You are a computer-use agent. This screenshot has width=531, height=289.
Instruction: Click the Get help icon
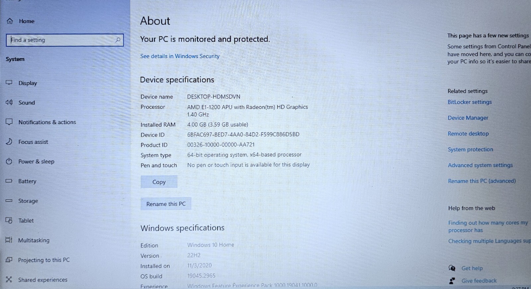(452, 268)
